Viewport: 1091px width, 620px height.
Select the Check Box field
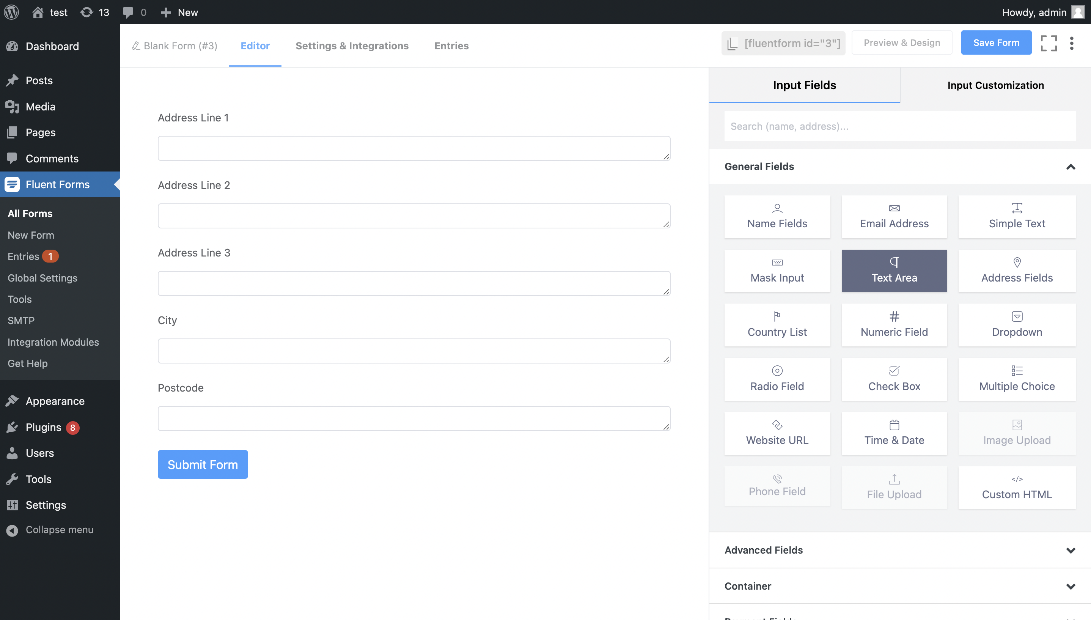pos(893,379)
